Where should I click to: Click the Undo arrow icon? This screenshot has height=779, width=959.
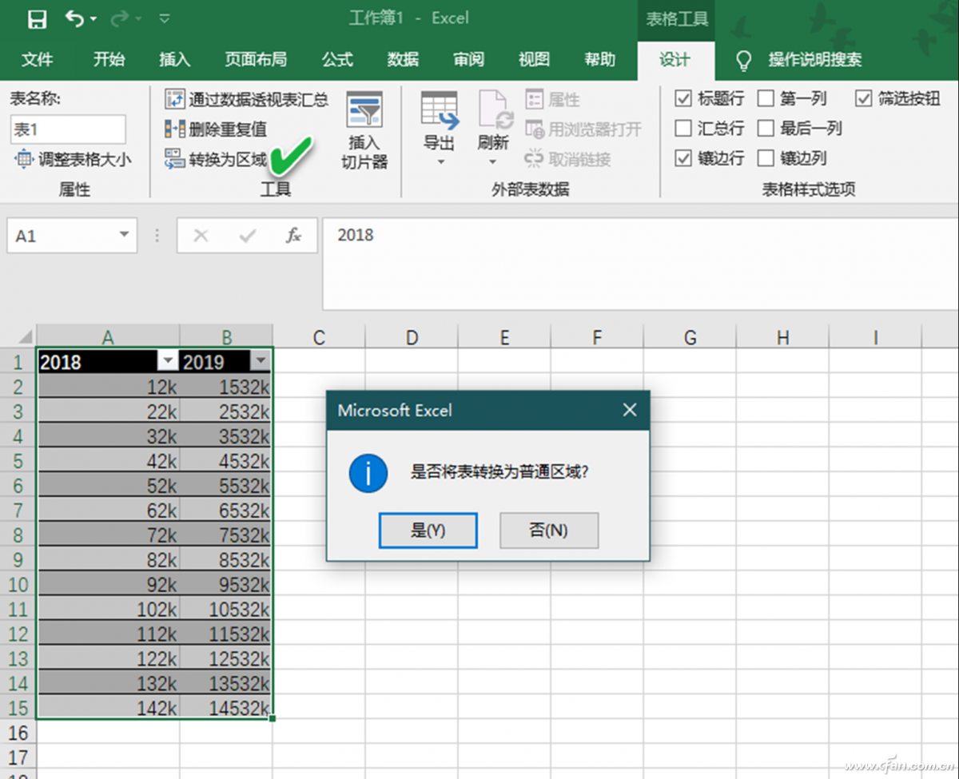pos(74,18)
